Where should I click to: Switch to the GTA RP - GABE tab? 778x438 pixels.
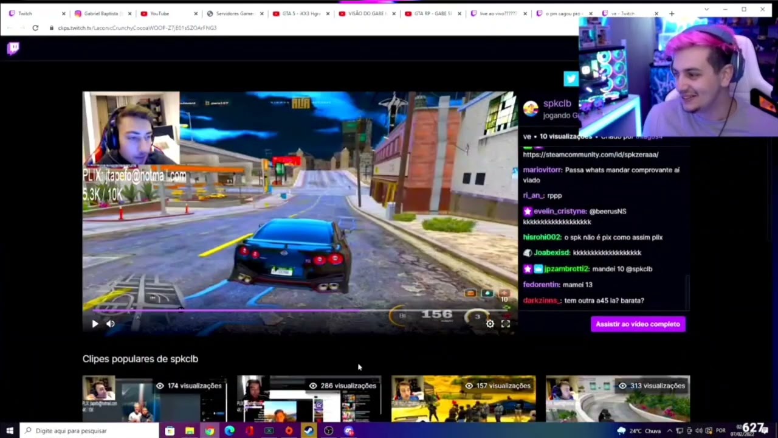pos(433,13)
